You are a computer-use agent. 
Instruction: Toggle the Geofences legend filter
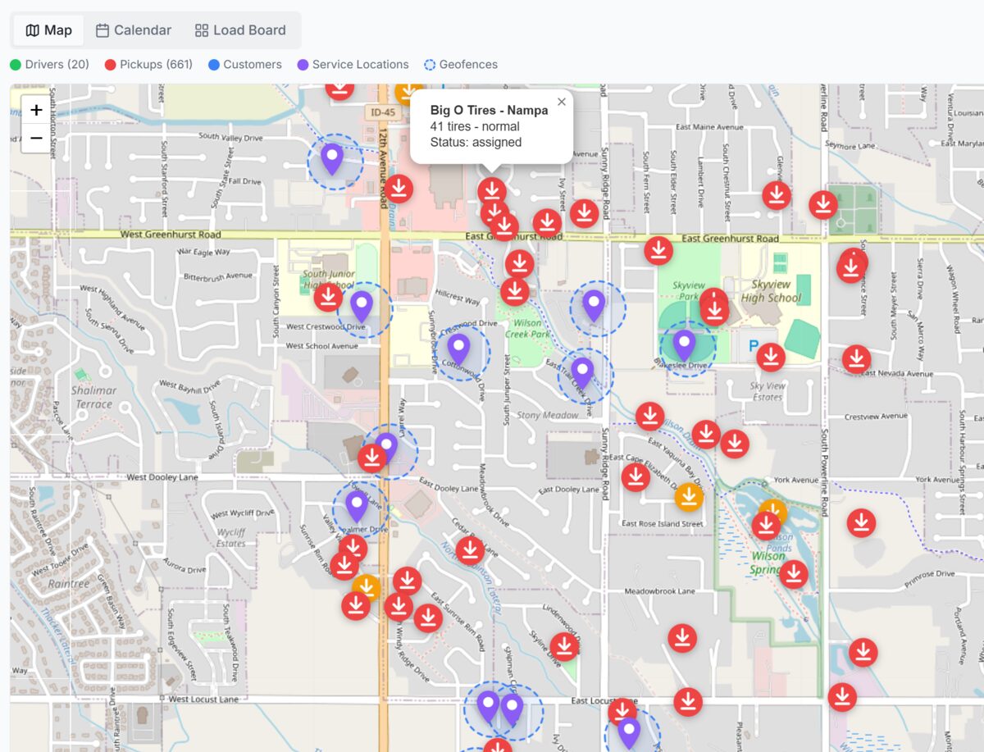pos(460,64)
